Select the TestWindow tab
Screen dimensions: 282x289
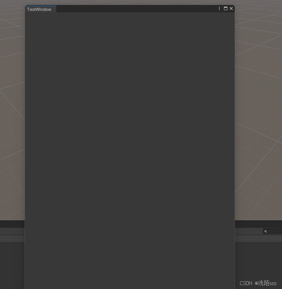41,9
